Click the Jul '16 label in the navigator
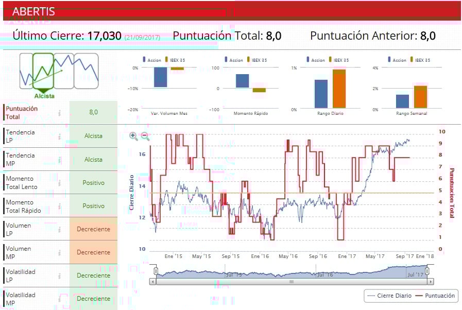 click(x=325, y=274)
